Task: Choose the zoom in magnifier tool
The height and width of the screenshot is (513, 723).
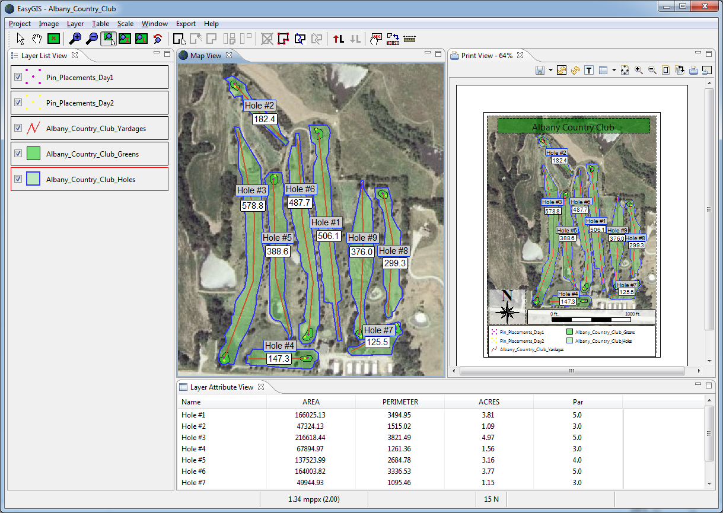Action: (75, 39)
